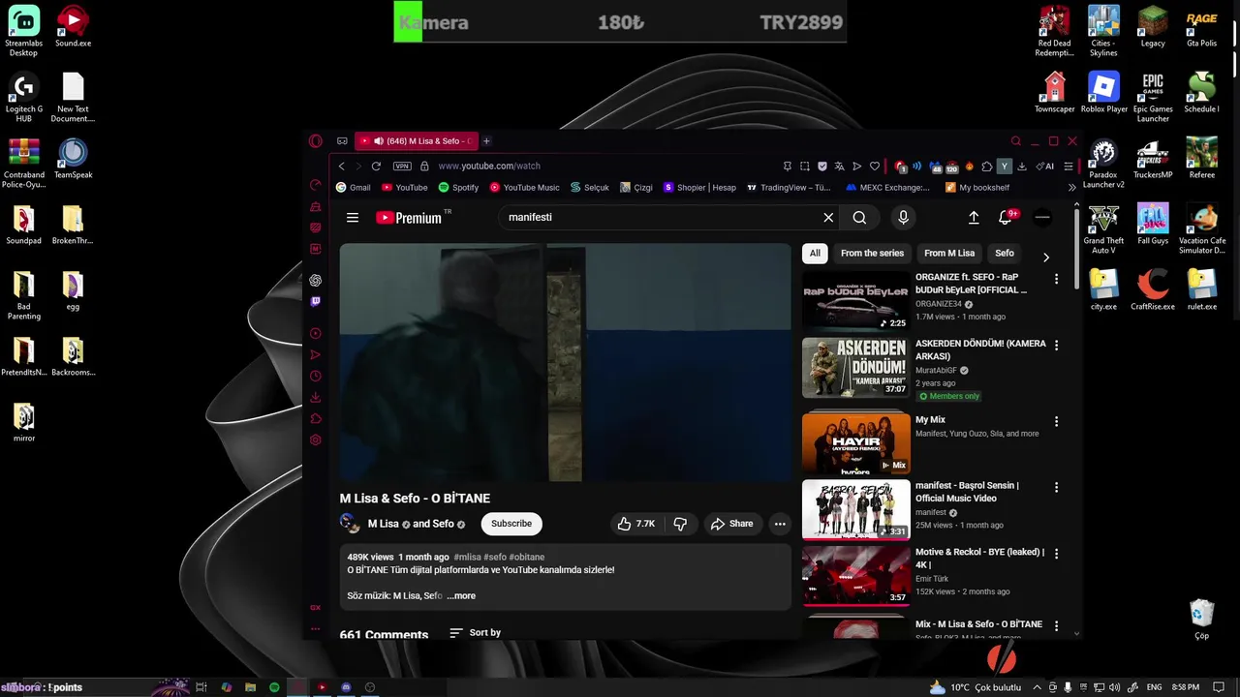1240x697 pixels.
Task: Subscribe to M Lisa channel
Action: (x=511, y=524)
